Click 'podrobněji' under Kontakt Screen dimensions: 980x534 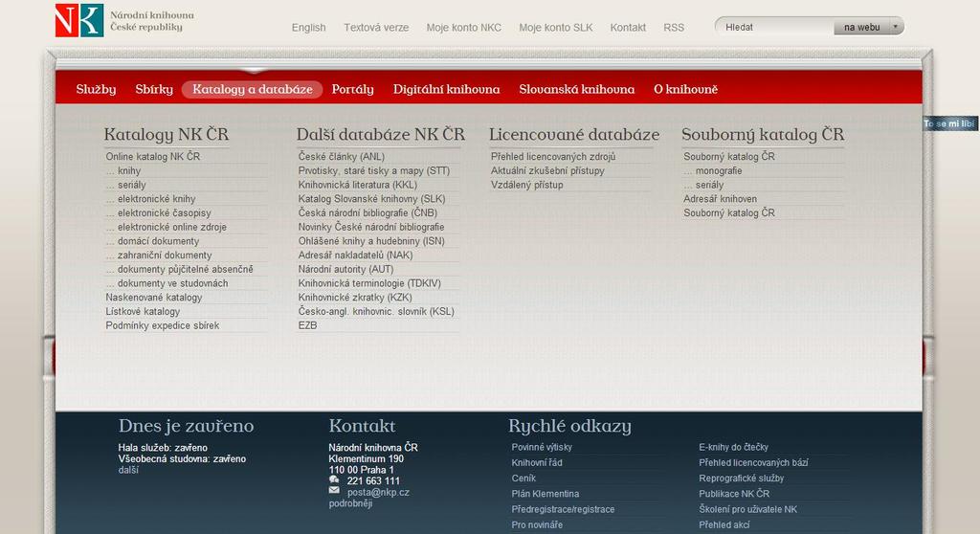(x=350, y=503)
